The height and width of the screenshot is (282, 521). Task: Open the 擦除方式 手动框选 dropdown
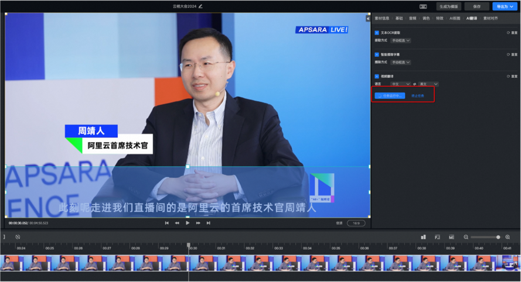tap(401, 63)
